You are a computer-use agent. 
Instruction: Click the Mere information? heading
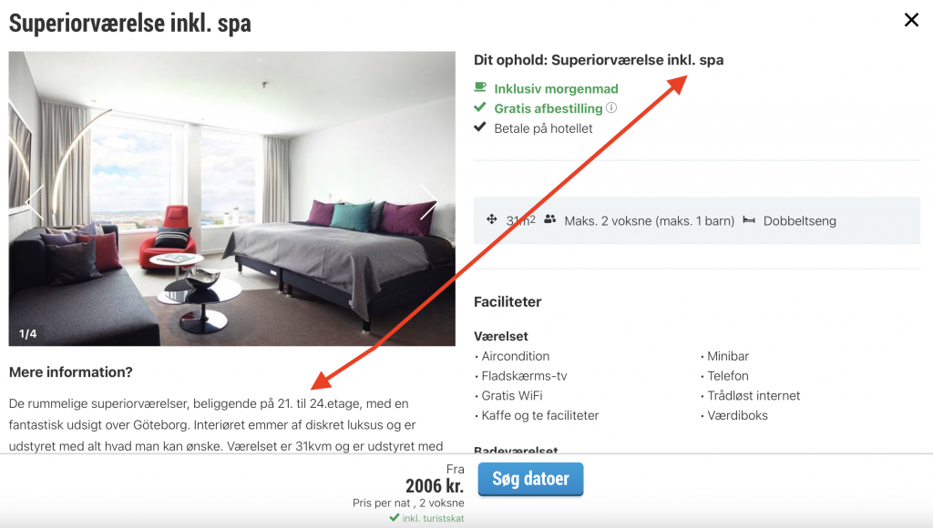[x=71, y=372]
